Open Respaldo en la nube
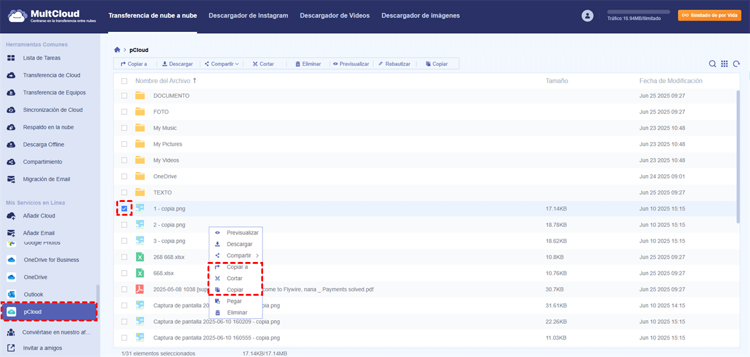The height and width of the screenshot is (357, 750). [x=49, y=127]
